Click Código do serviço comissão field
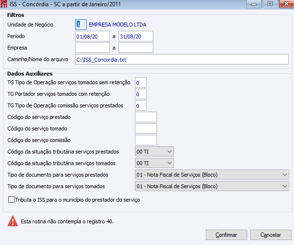 click(146, 140)
